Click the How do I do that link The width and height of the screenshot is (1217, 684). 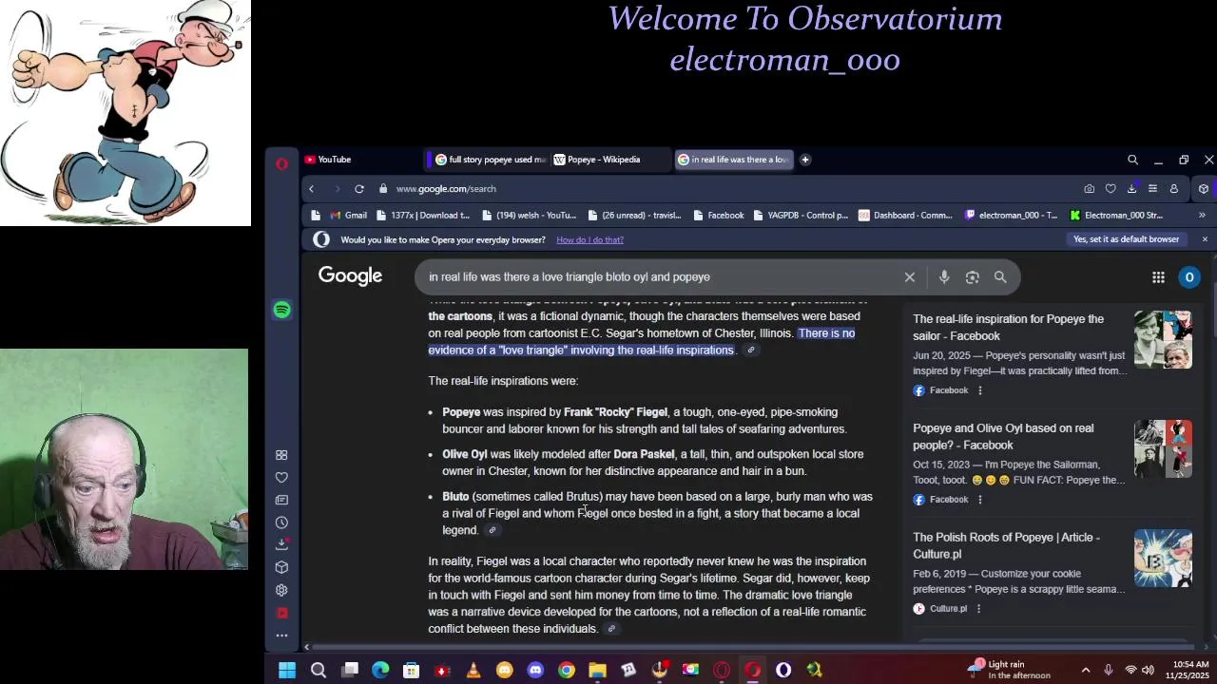589,240
